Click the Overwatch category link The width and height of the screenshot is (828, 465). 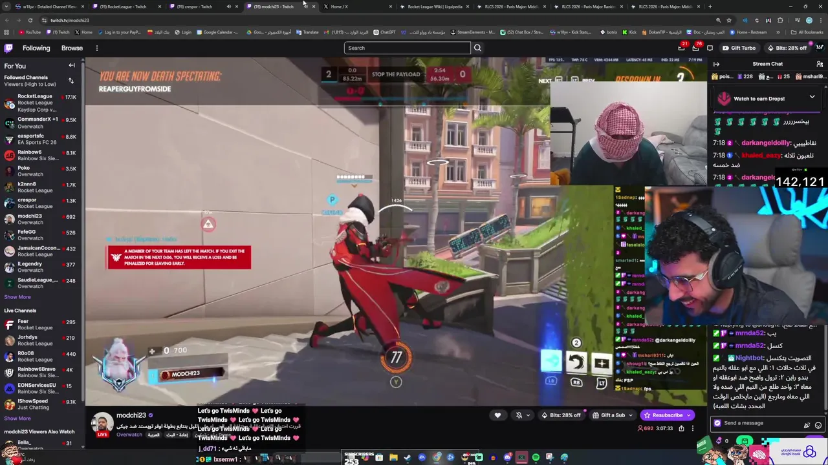click(x=129, y=435)
